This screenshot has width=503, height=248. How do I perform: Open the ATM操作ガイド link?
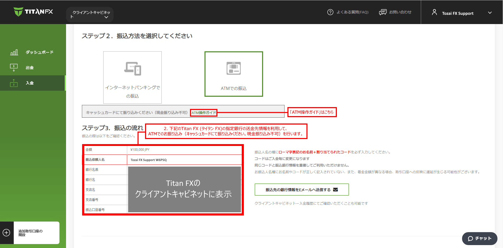(203, 112)
